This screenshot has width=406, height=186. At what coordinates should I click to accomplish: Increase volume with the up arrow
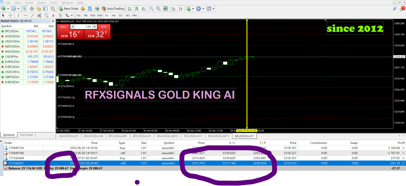coord(95,27)
